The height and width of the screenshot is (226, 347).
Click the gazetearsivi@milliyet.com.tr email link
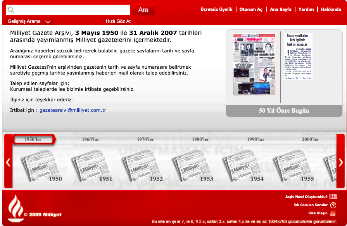coord(73,110)
